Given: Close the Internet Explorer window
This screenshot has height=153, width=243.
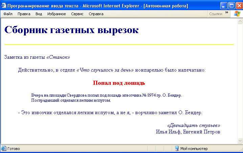Looking at the screenshot, I should tap(239, 6).
